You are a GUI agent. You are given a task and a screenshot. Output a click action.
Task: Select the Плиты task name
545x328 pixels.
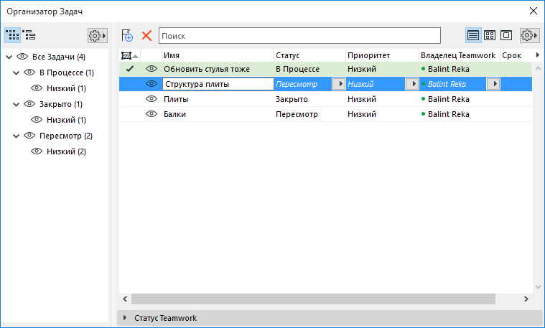(x=176, y=99)
